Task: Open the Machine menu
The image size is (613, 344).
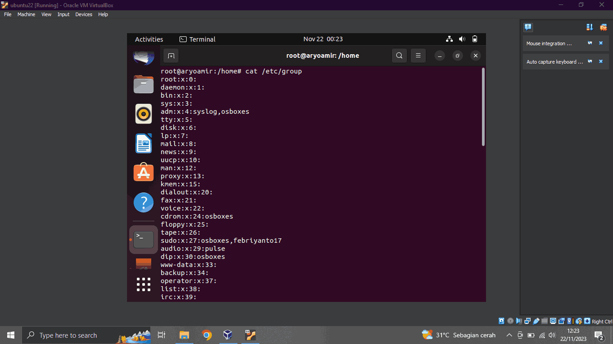Action: pos(26,14)
